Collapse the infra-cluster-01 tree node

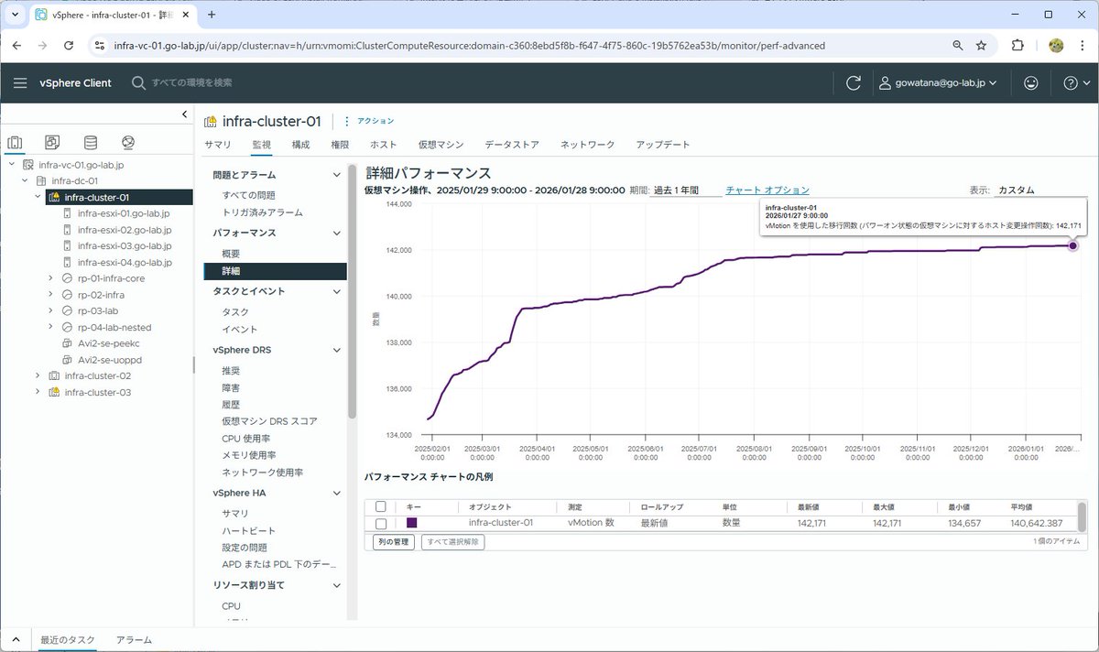click(x=38, y=197)
